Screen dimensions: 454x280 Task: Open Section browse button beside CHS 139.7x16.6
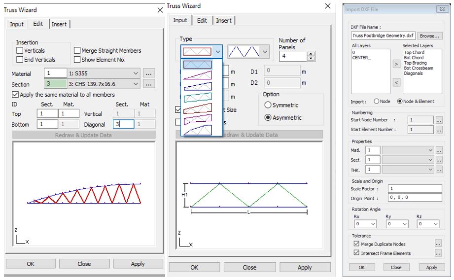(x=149, y=84)
